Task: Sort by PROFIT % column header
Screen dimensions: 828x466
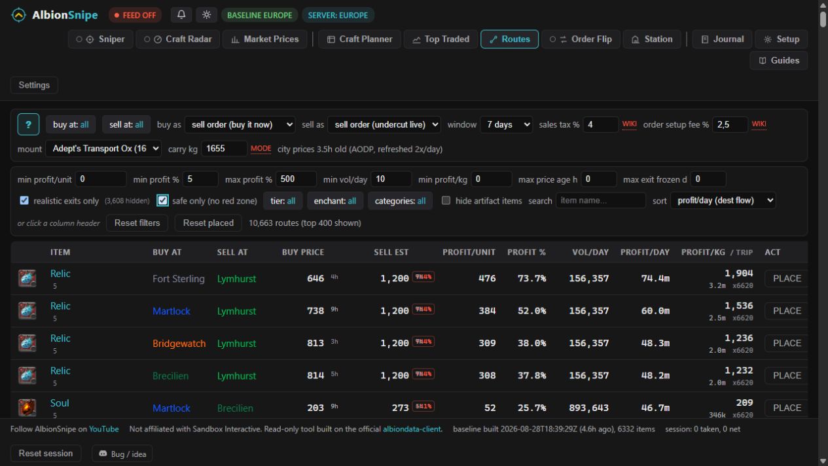Action: click(x=526, y=252)
